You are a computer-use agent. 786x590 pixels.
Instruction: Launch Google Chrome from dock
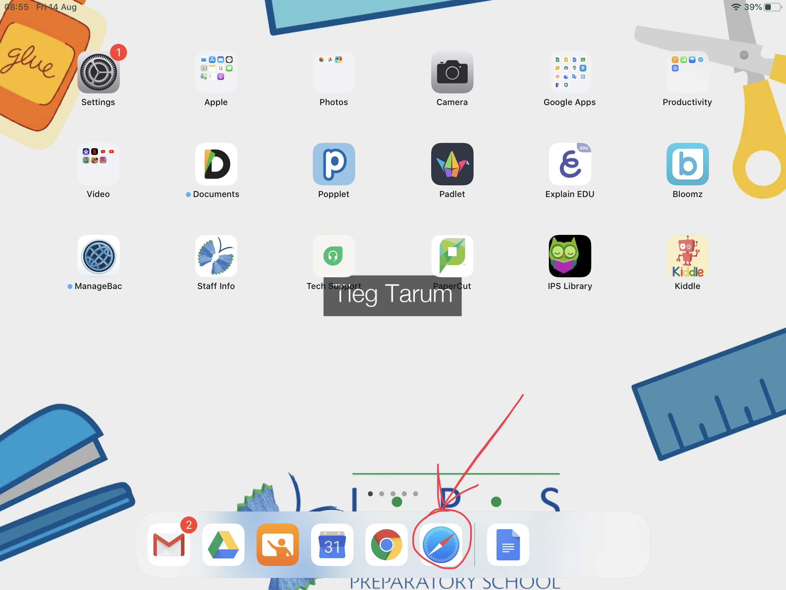(x=386, y=544)
